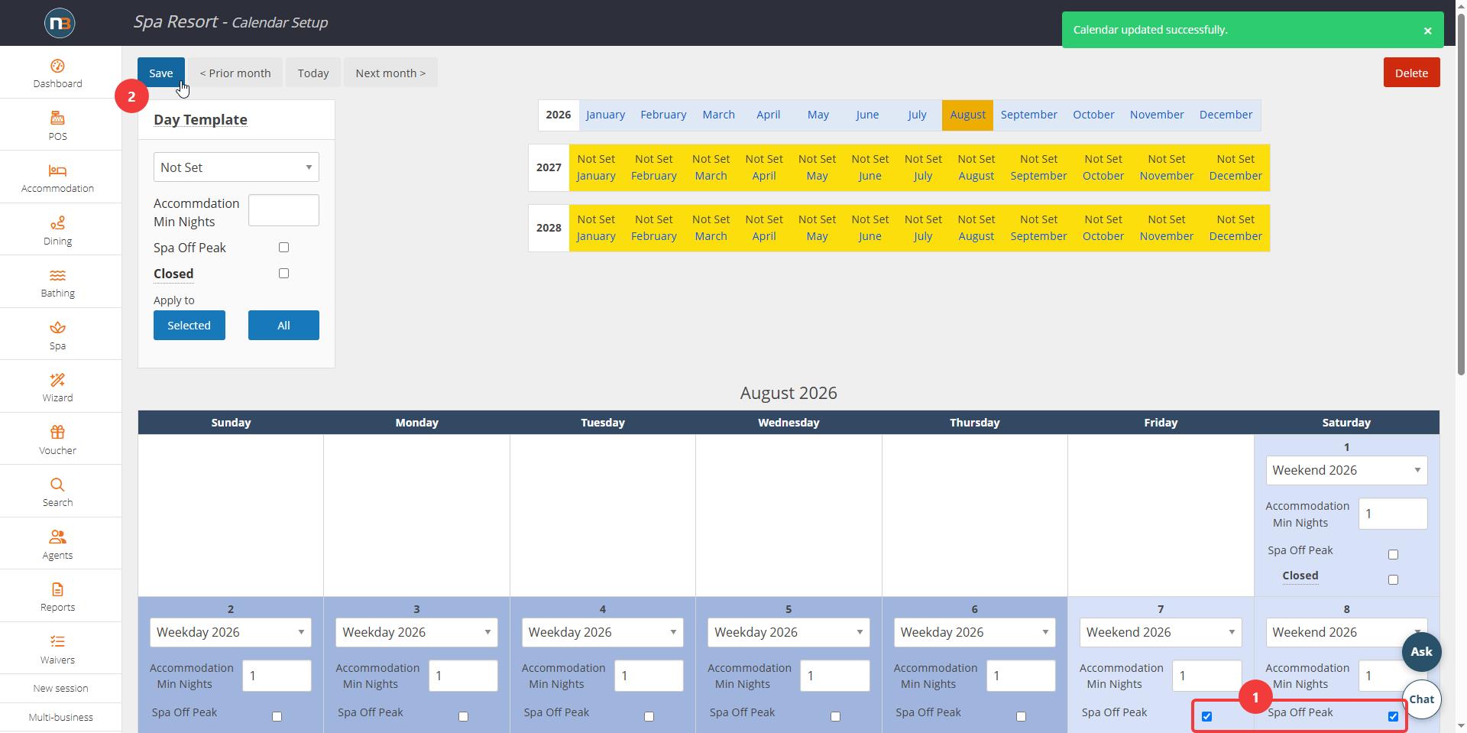Viewport: 1467px width, 733px height.
Task: Apply template to All days
Action: point(283,325)
